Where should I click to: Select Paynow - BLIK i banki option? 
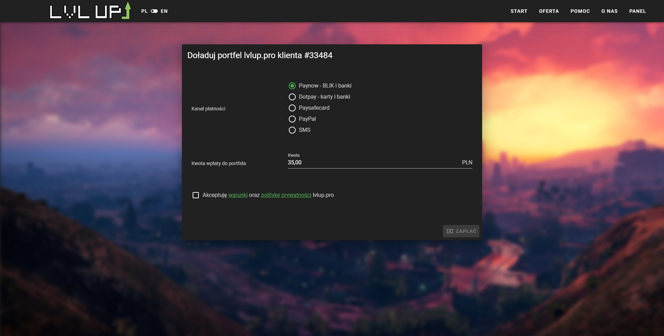click(292, 86)
